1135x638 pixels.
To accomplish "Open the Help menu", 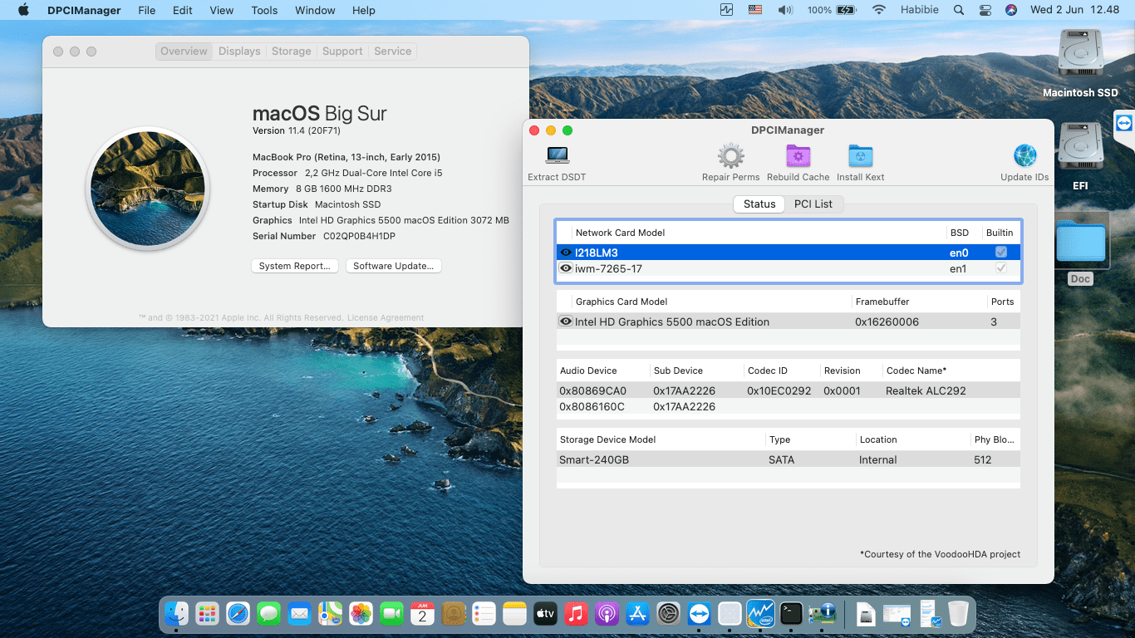I will click(x=364, y=10).
